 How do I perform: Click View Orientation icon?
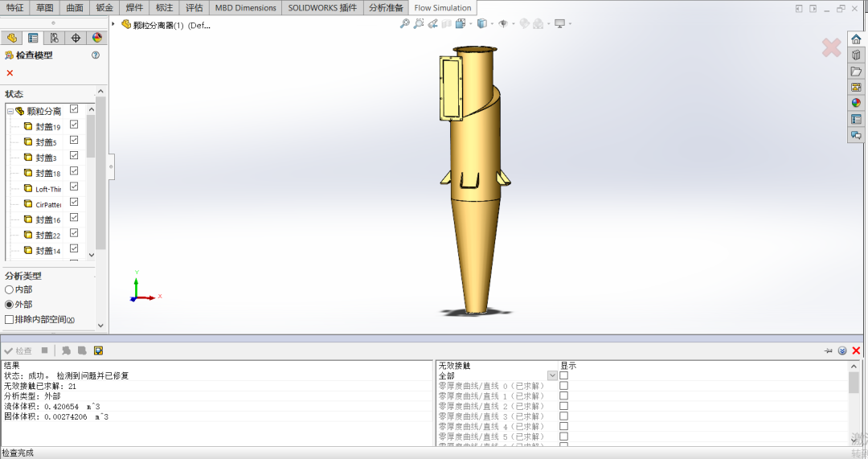461,24
